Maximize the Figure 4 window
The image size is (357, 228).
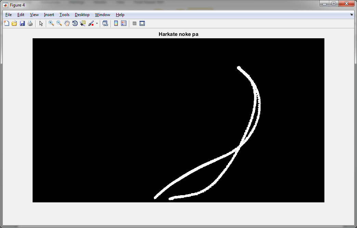coord(333,4)
